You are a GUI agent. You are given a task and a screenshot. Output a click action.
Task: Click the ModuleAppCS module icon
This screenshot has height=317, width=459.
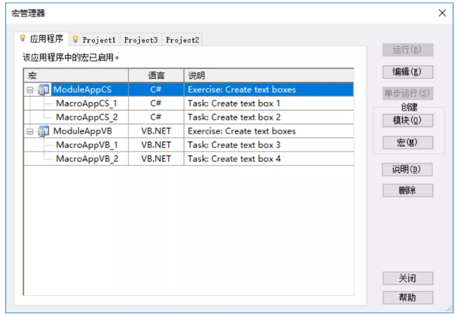click(x=44, y=90)
